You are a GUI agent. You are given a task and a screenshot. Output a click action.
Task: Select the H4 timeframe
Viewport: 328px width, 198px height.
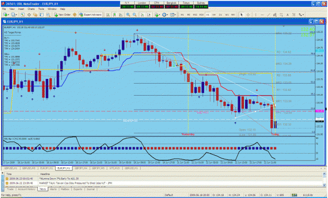tap(214, 15)
